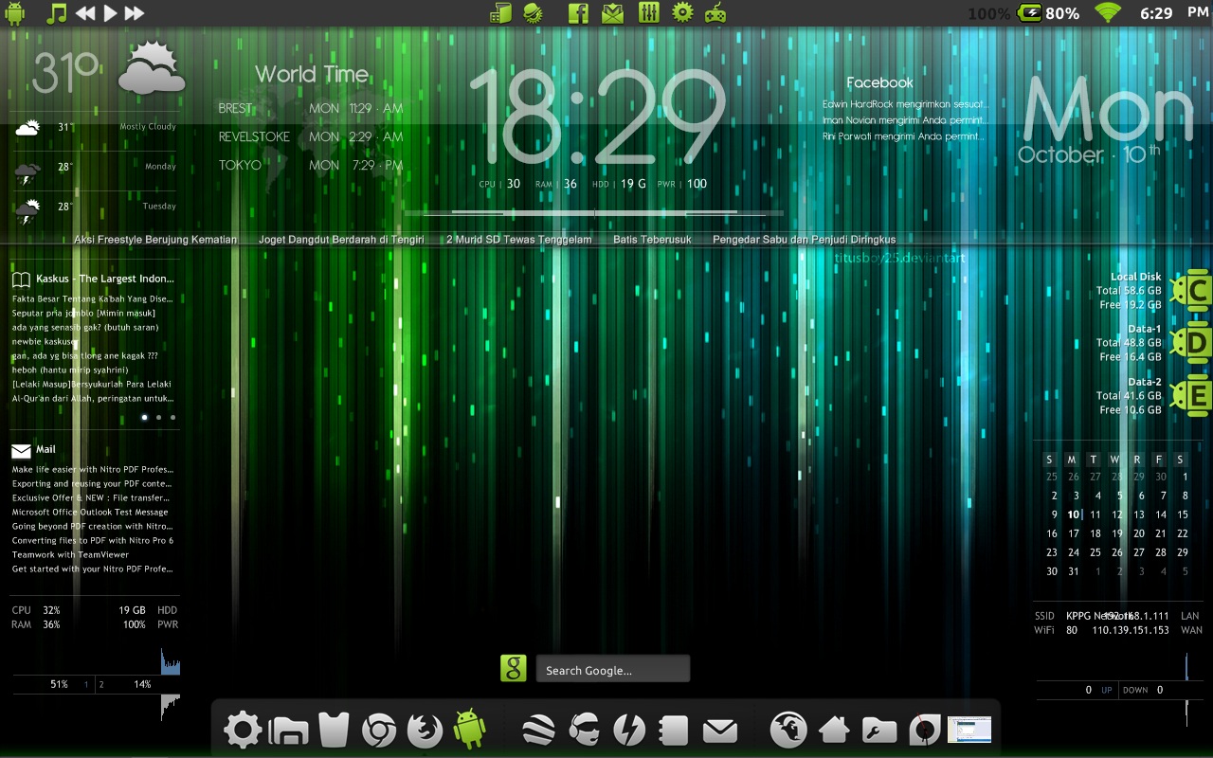Open Data-1 D drive icon
This screenshot has height=758, width=1213.
(1190, 342)
